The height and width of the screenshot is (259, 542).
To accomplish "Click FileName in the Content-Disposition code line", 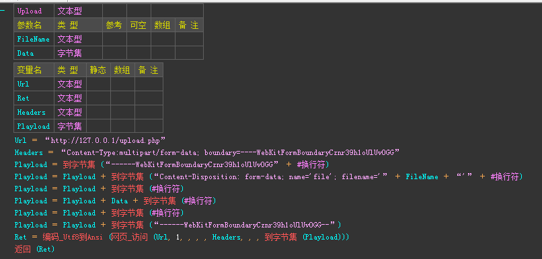I will click(422, 177).
